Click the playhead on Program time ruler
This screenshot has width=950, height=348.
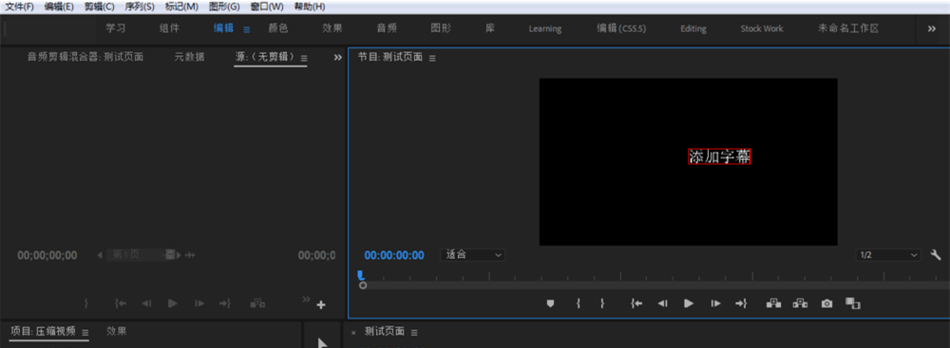(361, 275)
